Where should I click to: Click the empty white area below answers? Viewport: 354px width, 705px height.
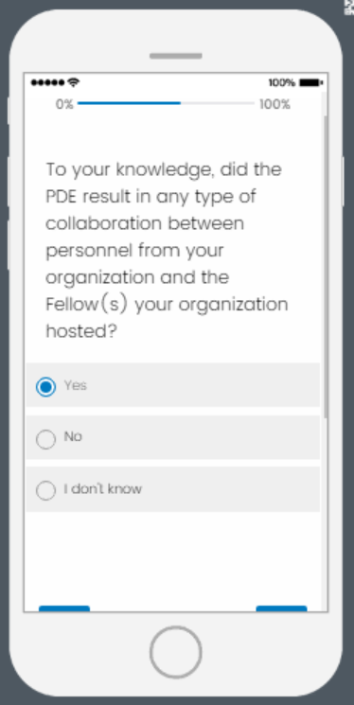[173, 557]
